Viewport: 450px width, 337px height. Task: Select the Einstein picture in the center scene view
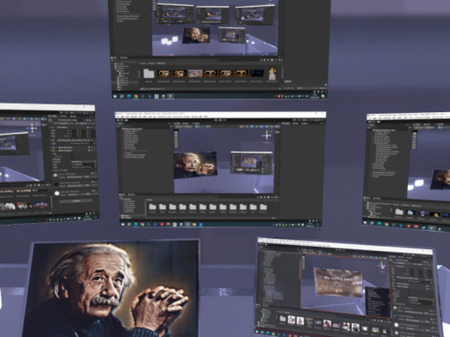pos(195,165)
